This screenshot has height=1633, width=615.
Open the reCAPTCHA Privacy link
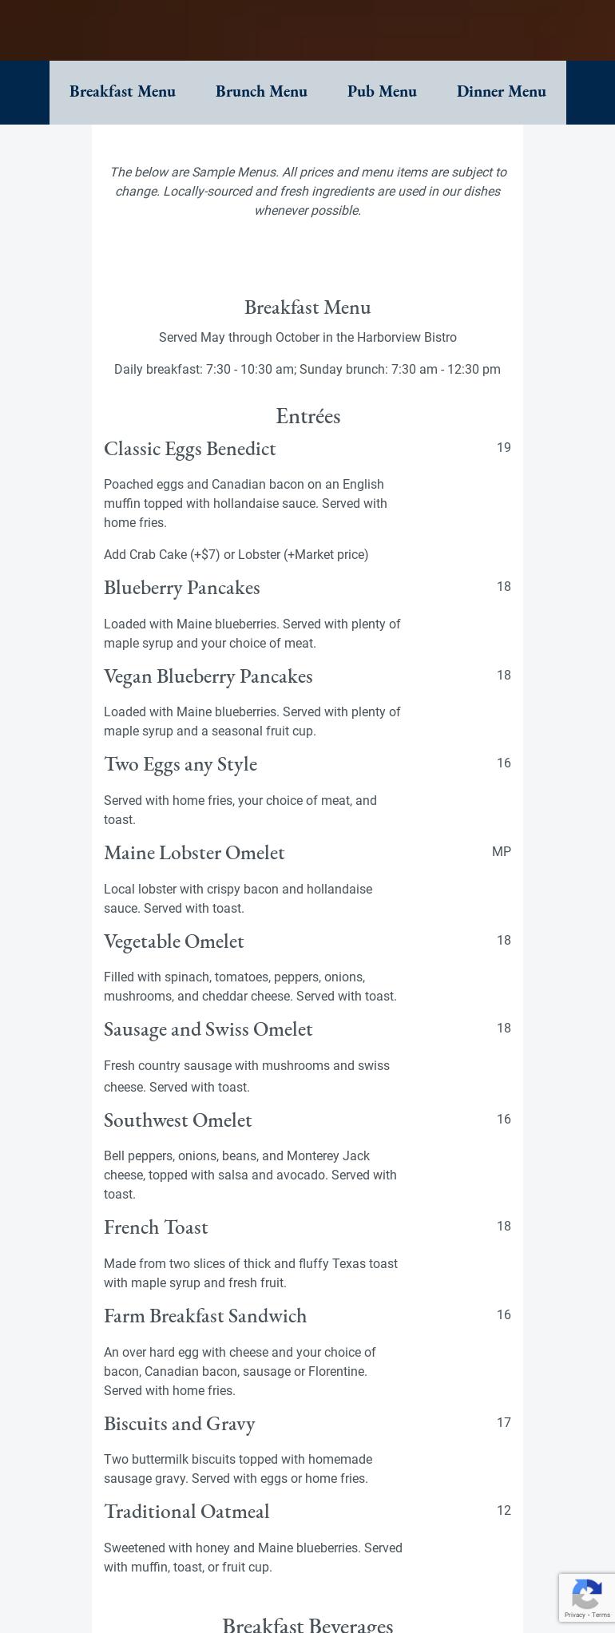(575, 1615)
